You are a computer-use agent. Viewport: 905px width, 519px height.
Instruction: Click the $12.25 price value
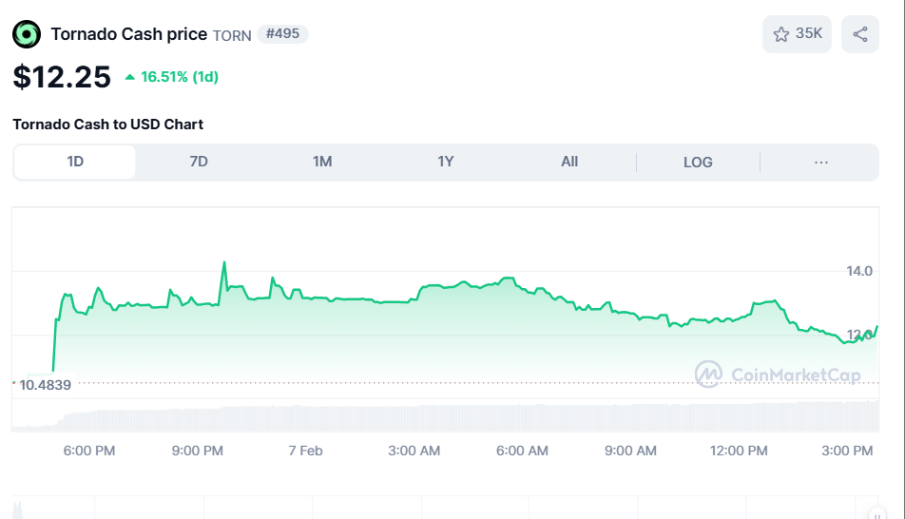(x=62, y=77)
